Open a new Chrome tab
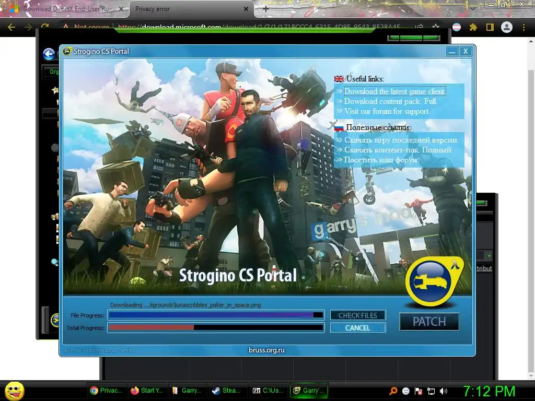This screenshot has width=535, height=401. point(266,9)
